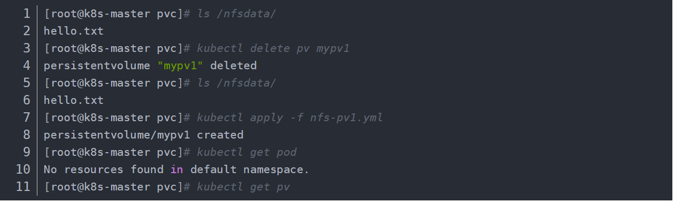Screen dimensions: 675x202
Task: Click the prompt "[root@k8s-master pvc]#" on line 11
Action: pyautogui.click(x=117, y=187)
